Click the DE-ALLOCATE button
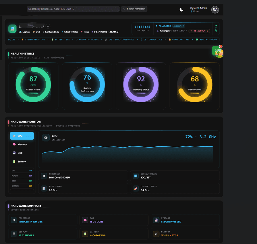The width and height of the screenshot is (257, 244). [x=199, y=31]
